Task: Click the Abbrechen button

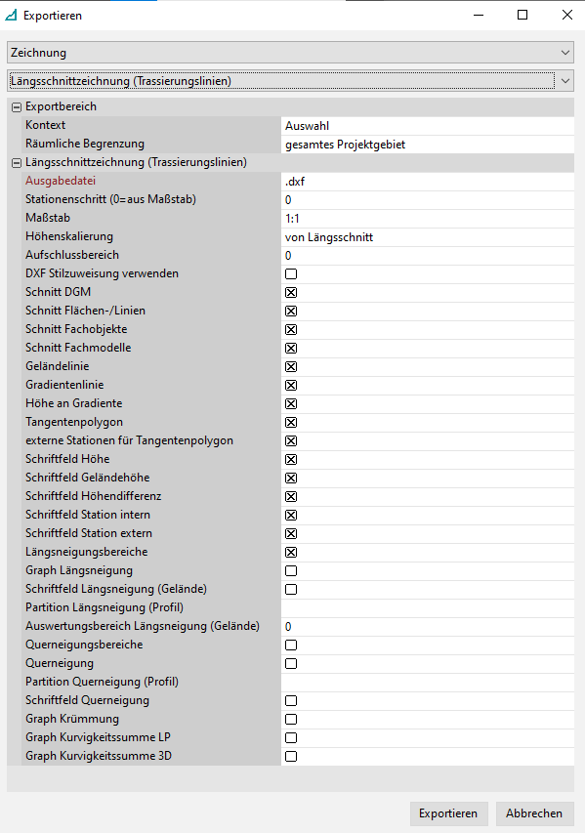Action: pyautogui.click(x=534, y=813)
